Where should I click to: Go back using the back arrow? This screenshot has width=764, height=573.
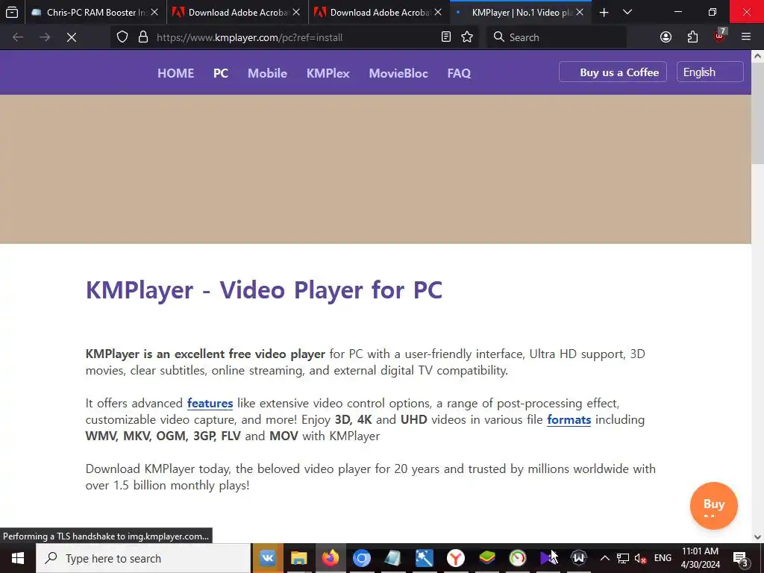18,37
